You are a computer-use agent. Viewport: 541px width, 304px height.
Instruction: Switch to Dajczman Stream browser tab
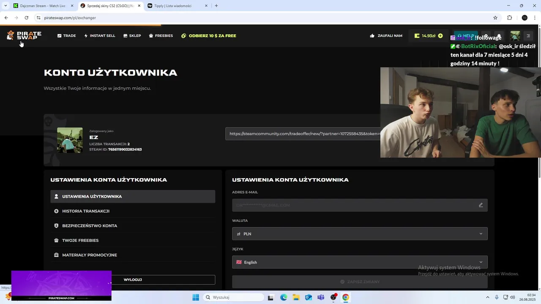[x=44, y=6]
